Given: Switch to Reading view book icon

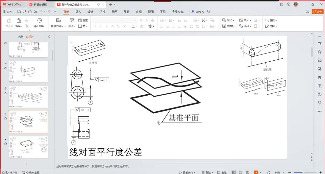Looking at the screenshot, I should tap(247, 172).
